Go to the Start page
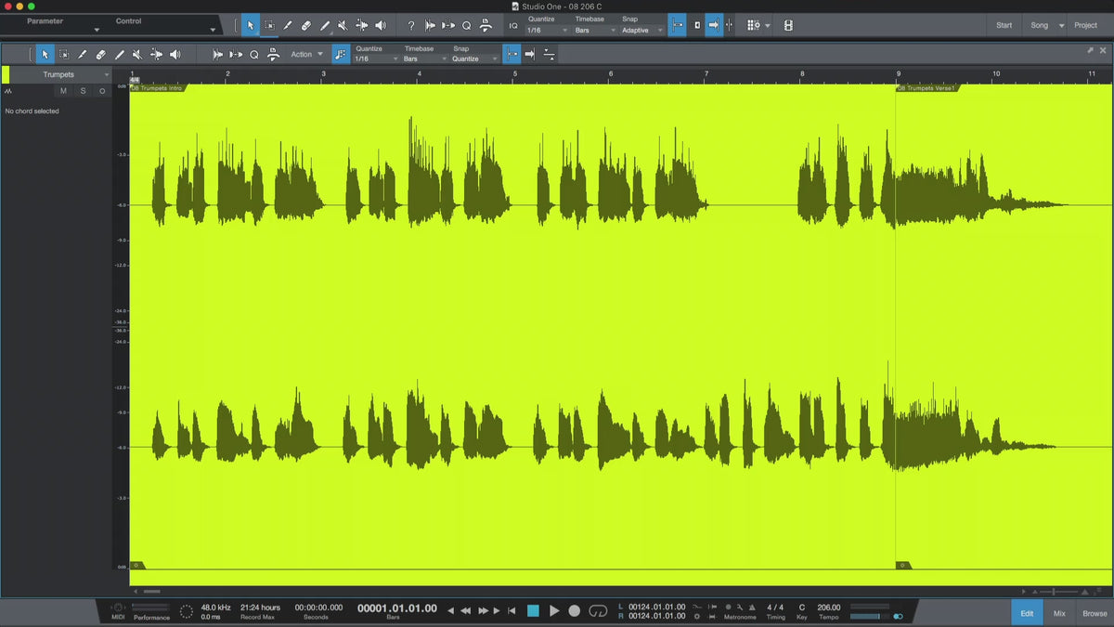1114x627 pixels. [1004, 25]
